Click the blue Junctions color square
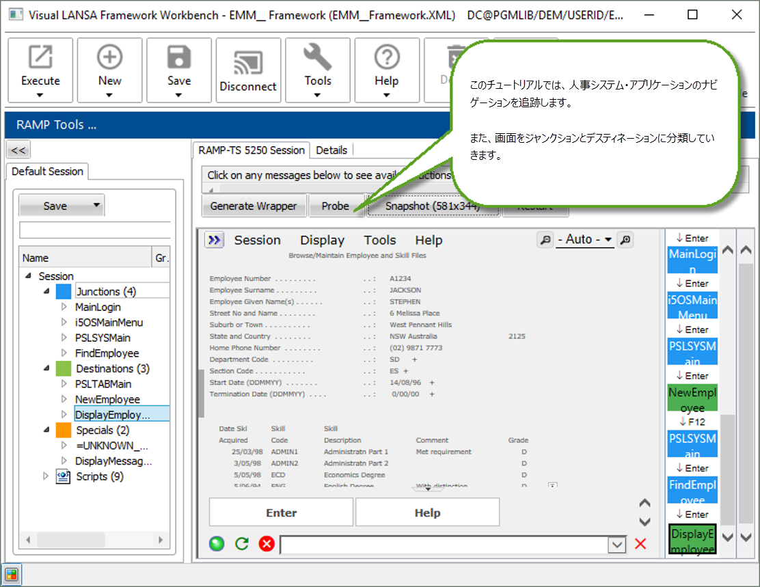Image resolution: width=760 pixels, height=587 pixels. tap(64, 291)
